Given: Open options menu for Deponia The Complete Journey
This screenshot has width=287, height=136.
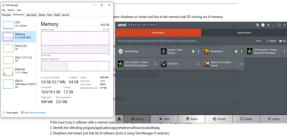Looking at the screenshot, I should click(241, 64).
